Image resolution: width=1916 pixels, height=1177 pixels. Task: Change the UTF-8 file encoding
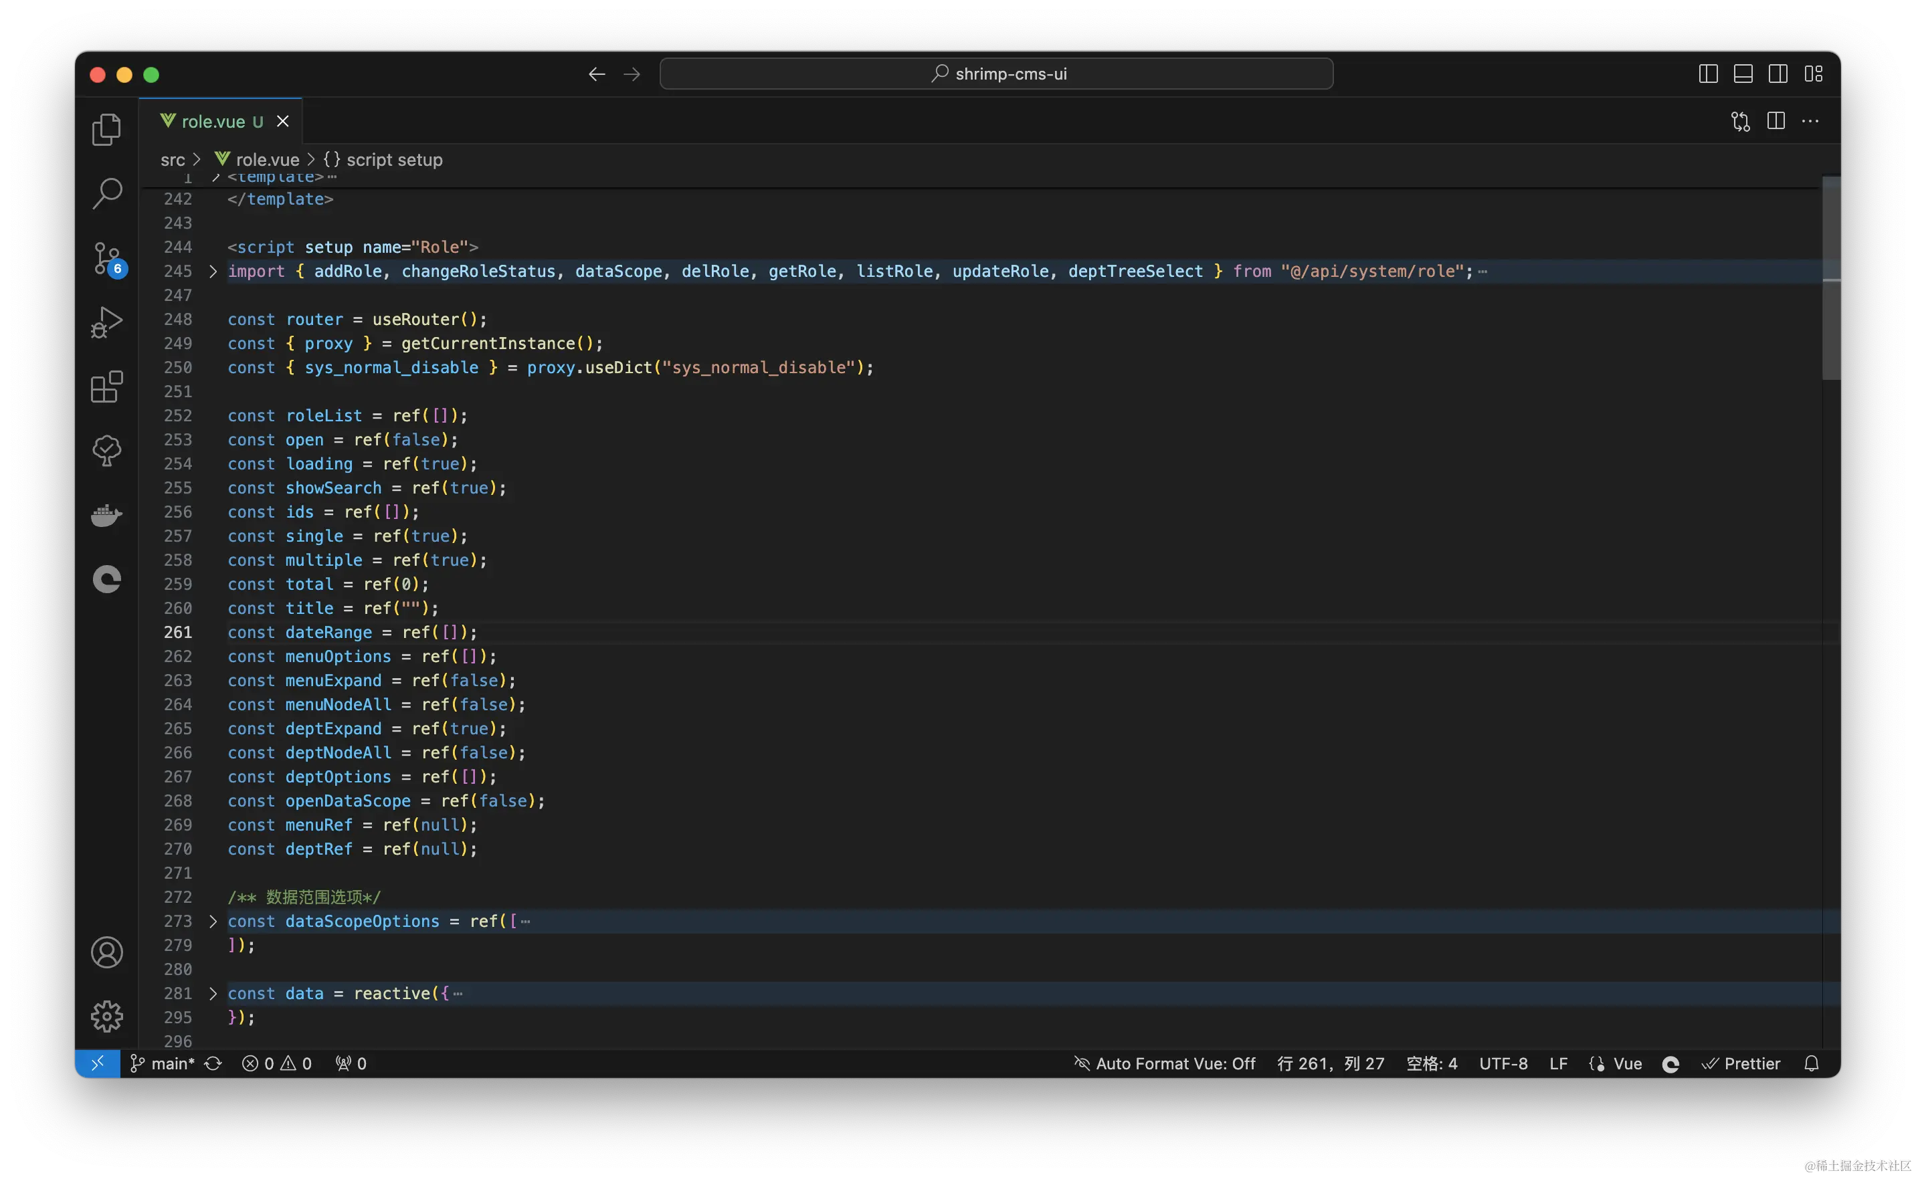(1503, 1063)
